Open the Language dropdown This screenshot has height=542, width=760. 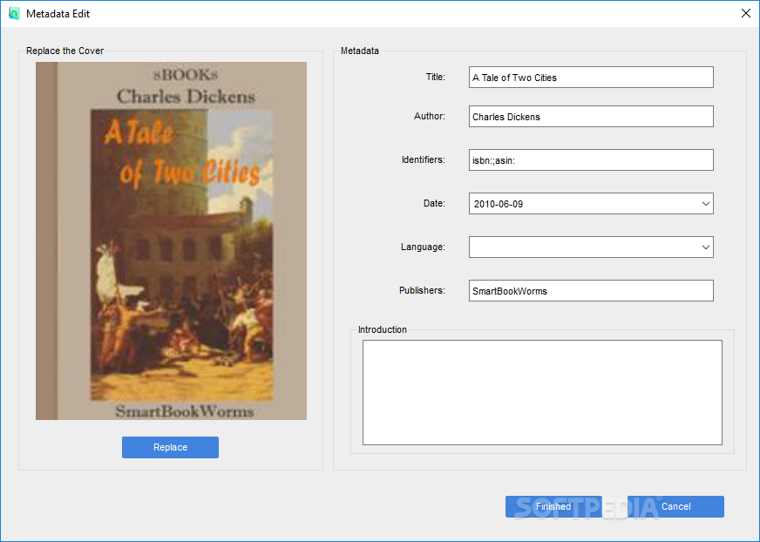pyautogui.click(x=591, y=247)
